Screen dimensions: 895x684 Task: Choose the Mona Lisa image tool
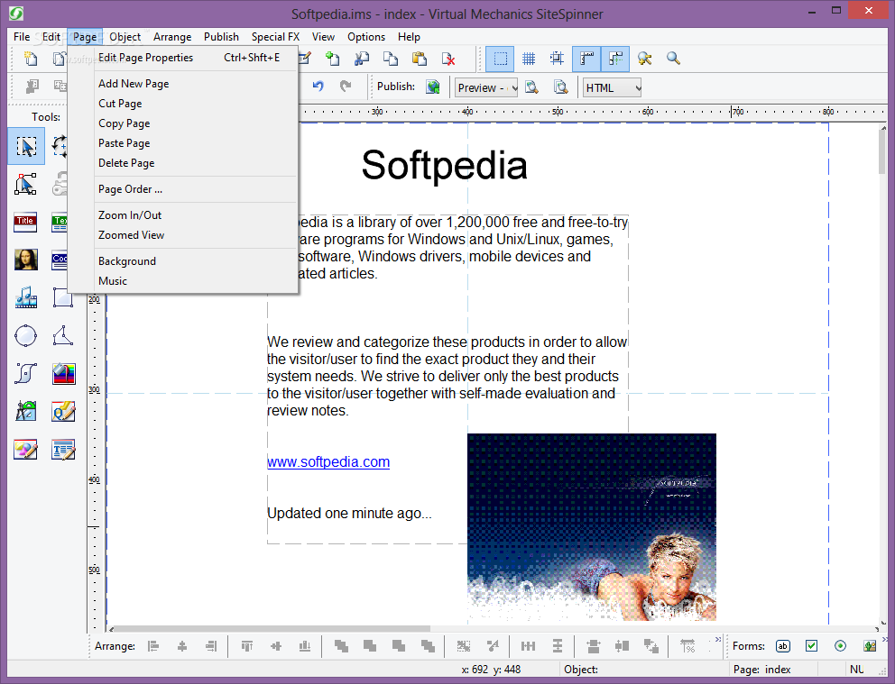point(25,260)
